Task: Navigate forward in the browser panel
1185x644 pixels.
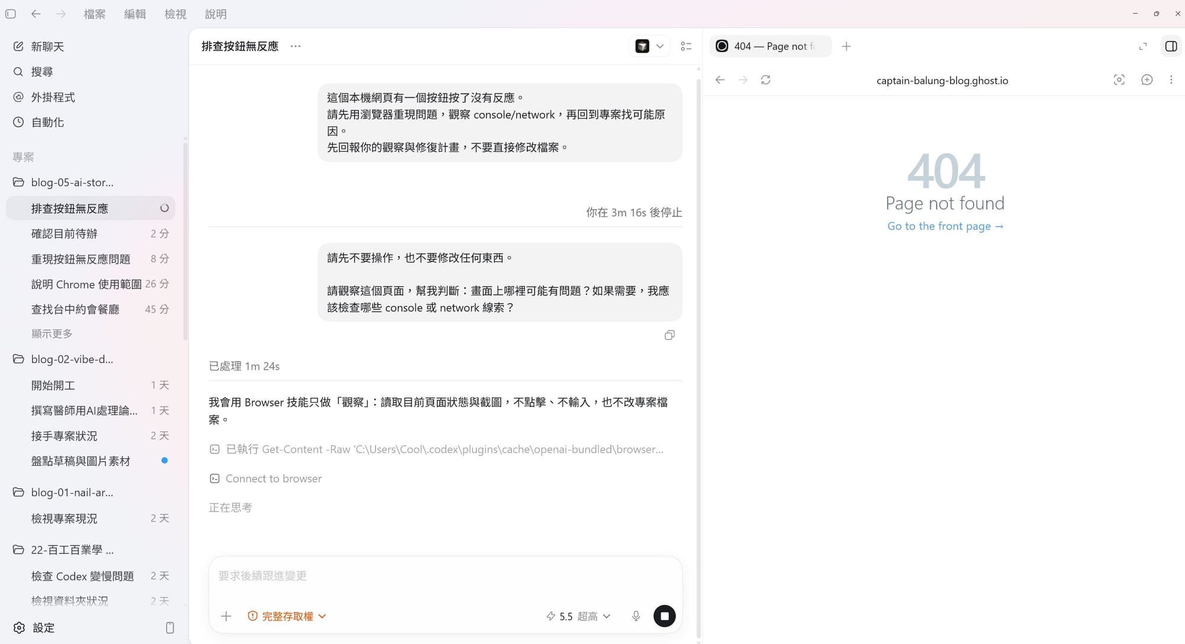Action: (x=743, y=80)
